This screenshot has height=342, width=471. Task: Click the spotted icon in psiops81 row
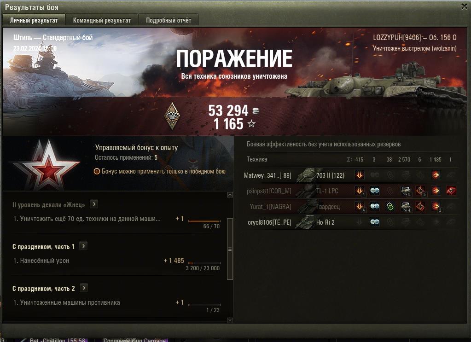[x=375, y=191]
